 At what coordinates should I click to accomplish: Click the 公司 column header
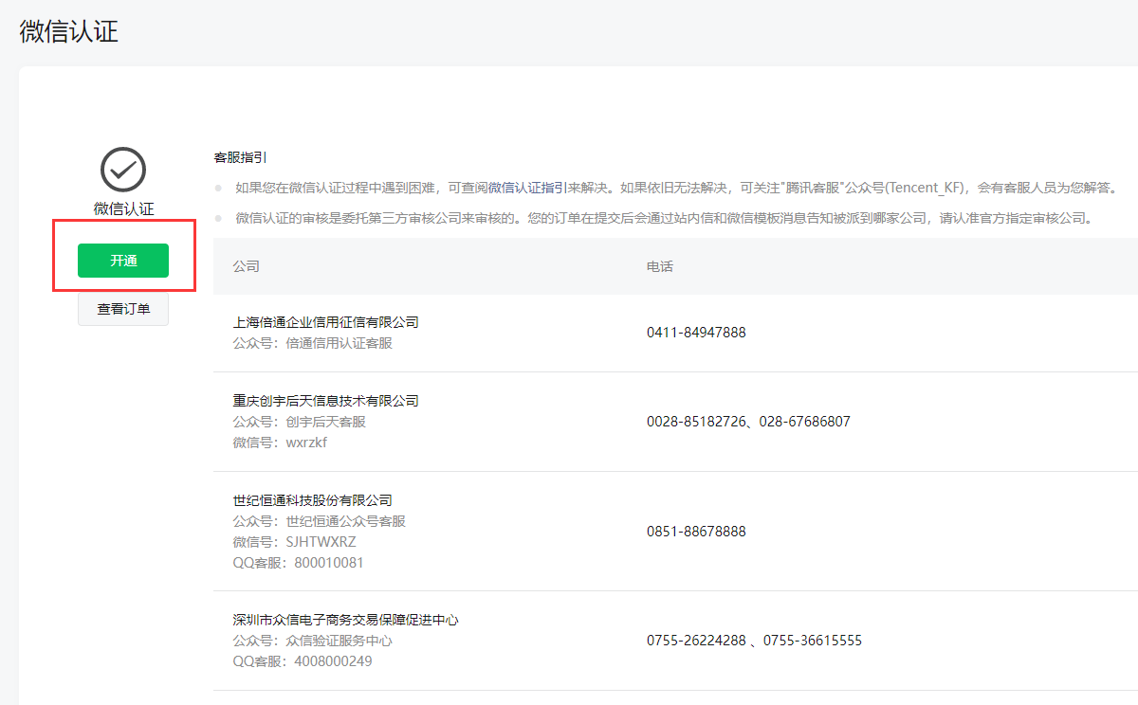(246, 266)
